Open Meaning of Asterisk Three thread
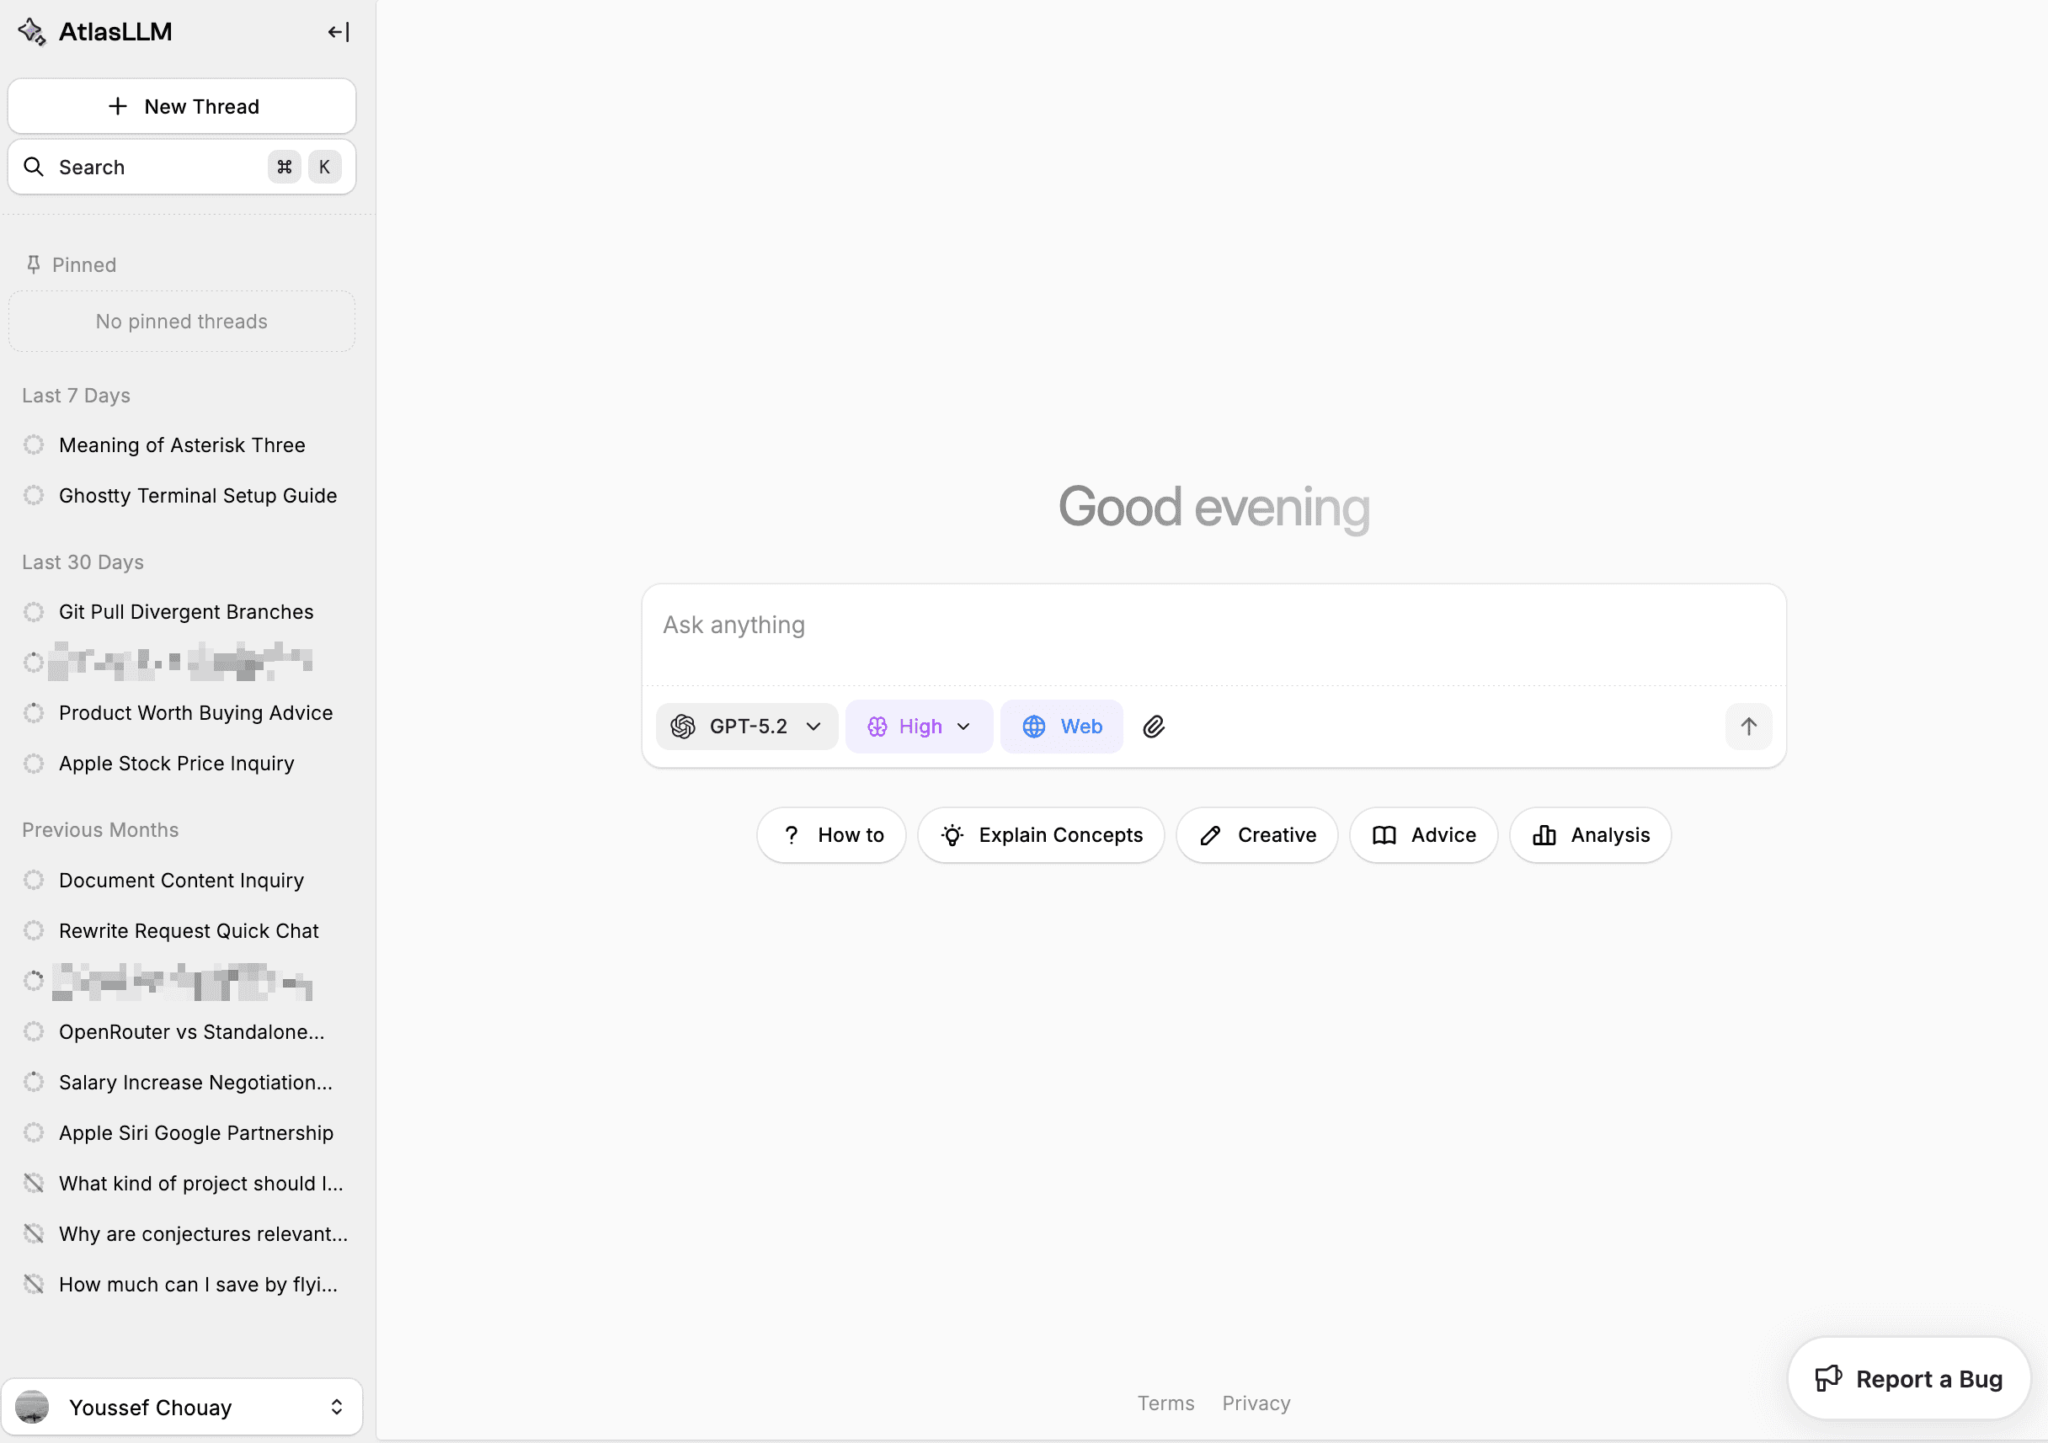This screenshot has width=2048, height=1443. pos(182,445)
